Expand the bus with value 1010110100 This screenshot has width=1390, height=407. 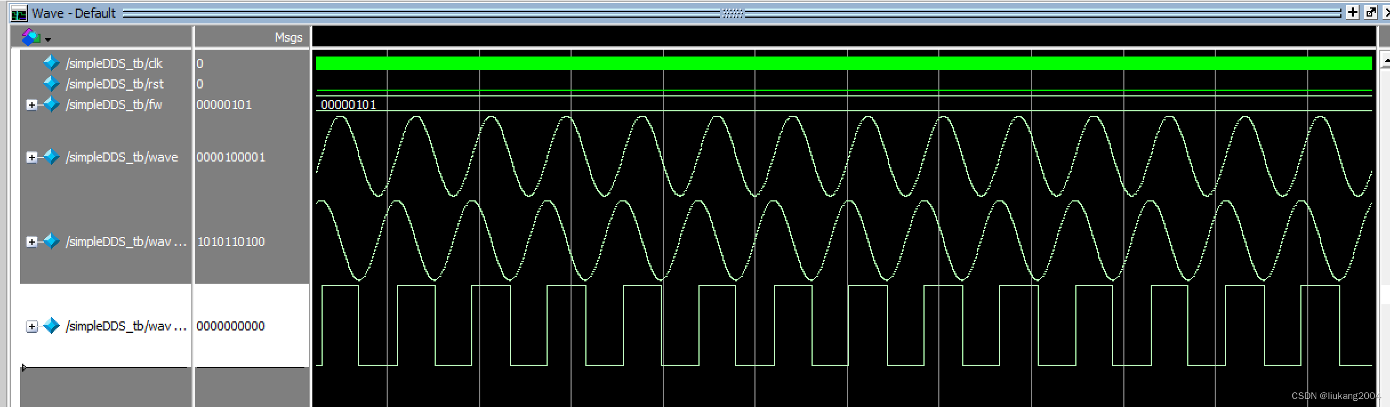tap(32, 242)
